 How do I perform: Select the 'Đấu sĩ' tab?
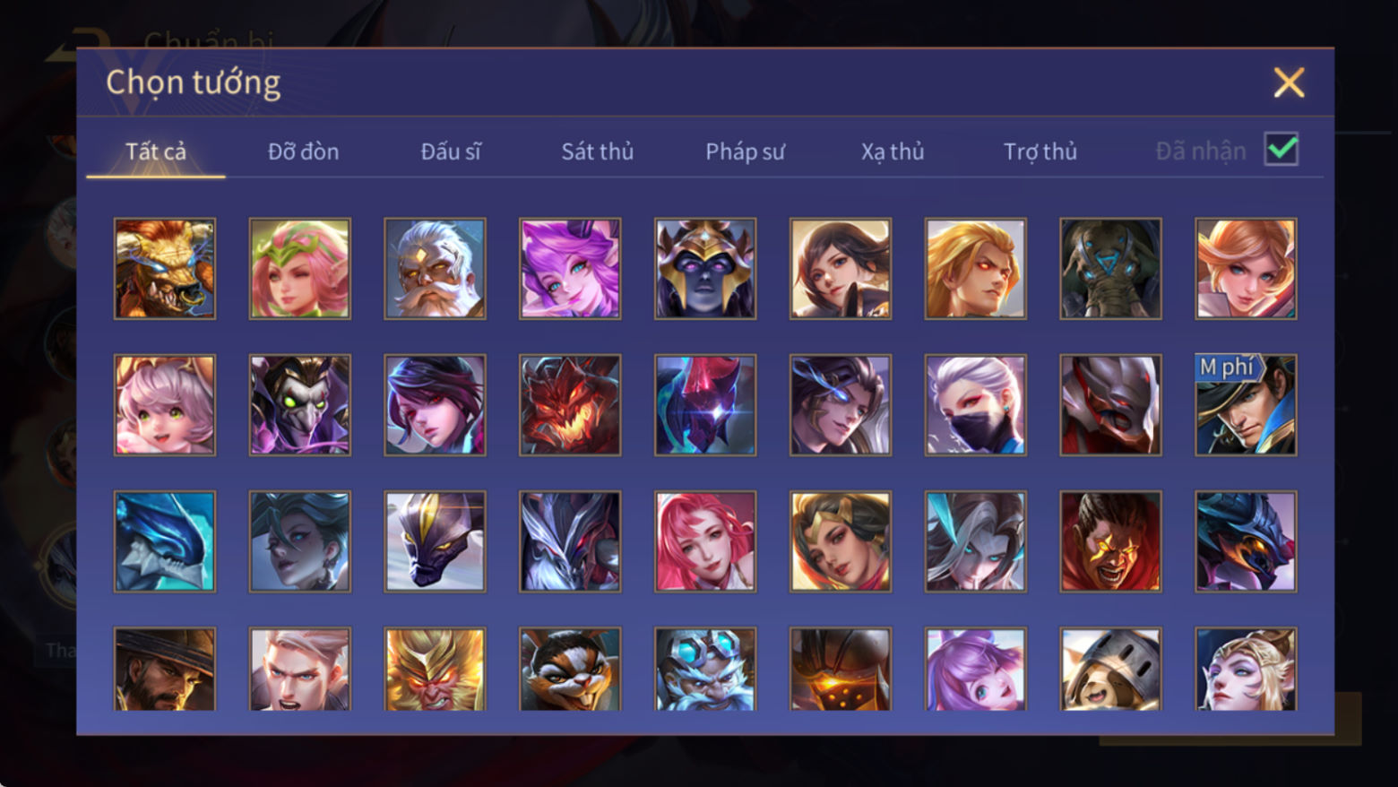pyautogui.click(x=451, y=151)
